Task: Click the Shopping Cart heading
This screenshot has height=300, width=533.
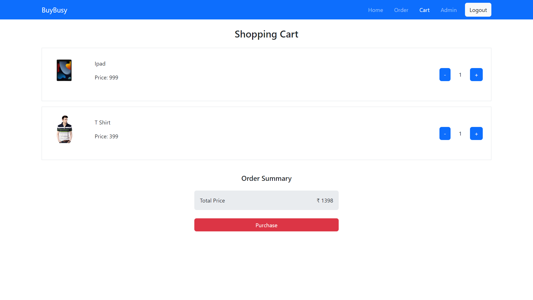Action: point(266,34)
